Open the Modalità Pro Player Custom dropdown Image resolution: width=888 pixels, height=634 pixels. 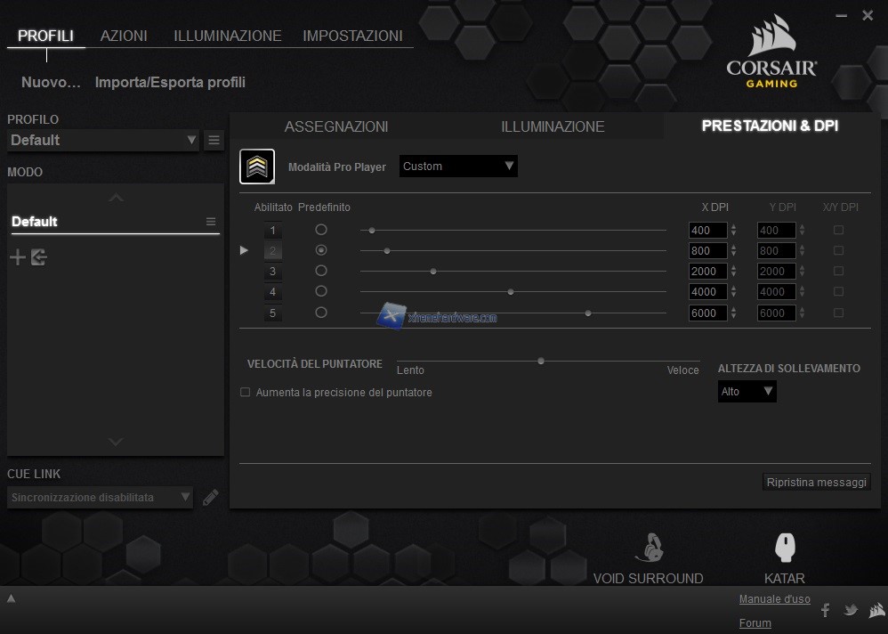click(458, 166)
